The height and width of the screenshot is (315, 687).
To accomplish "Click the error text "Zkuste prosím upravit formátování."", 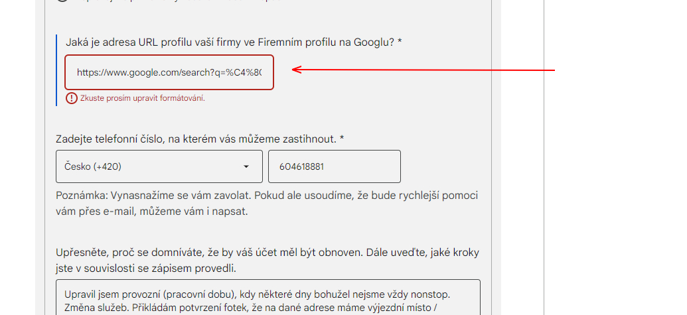I will (143, 98).
